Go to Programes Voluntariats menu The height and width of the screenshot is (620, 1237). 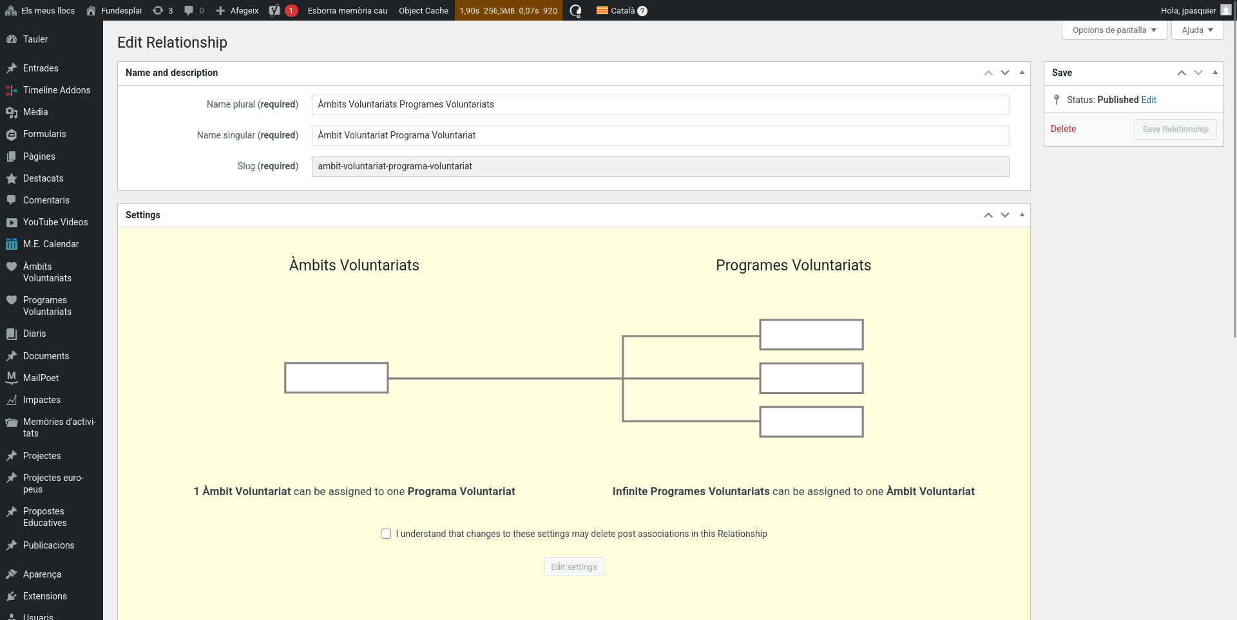tap(47, 306)
